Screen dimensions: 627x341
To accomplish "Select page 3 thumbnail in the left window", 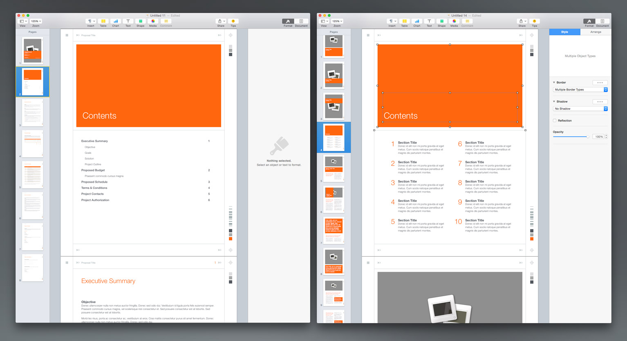I will pyautogui.click(x=32, y=112).
